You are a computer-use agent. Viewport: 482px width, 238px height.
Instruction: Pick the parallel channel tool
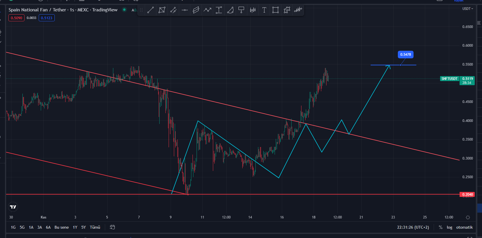[196, 10]
